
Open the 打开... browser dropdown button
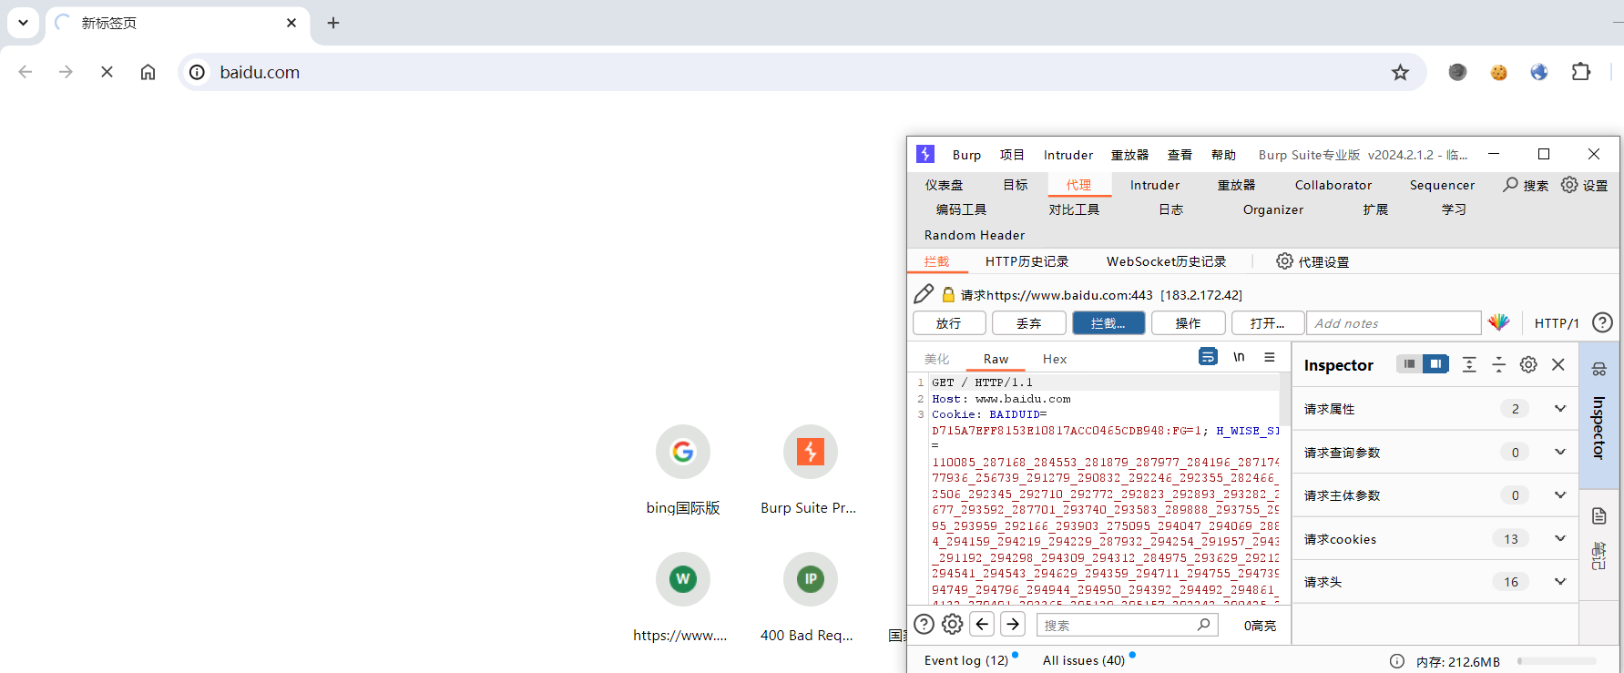1268,323
